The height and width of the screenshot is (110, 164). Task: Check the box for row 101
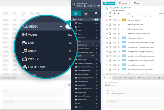(110, 20)
